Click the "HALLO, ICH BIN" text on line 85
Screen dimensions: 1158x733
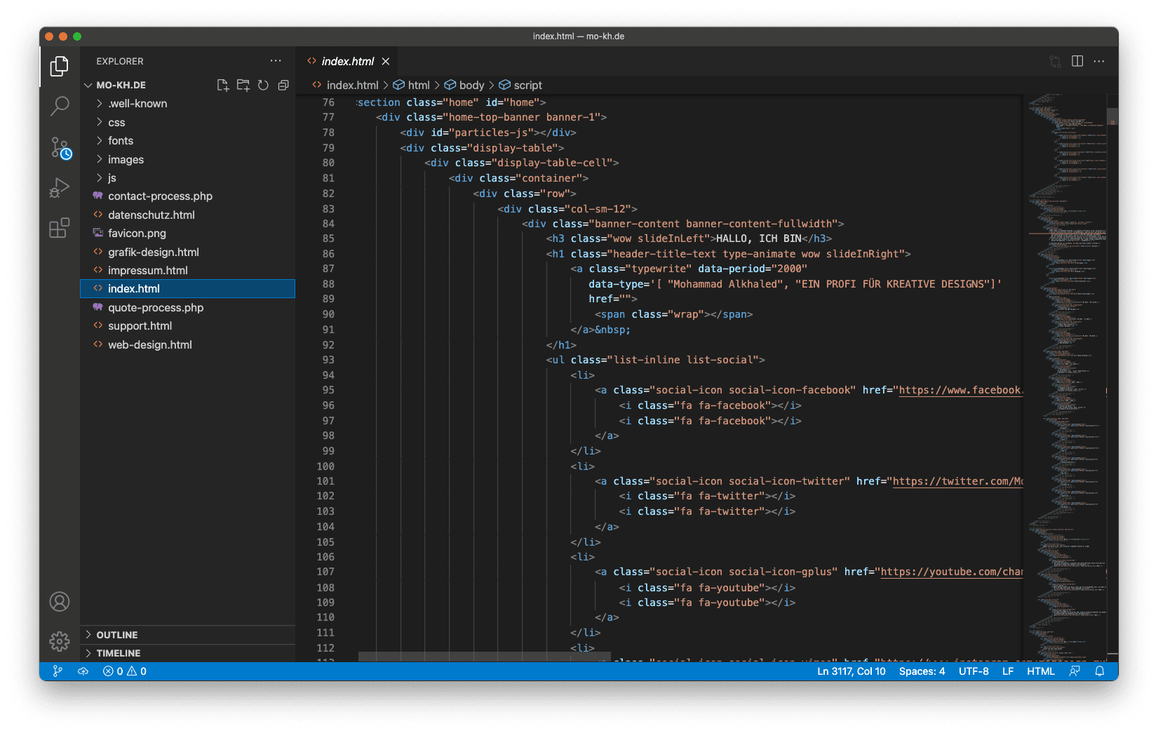[759, 239]
